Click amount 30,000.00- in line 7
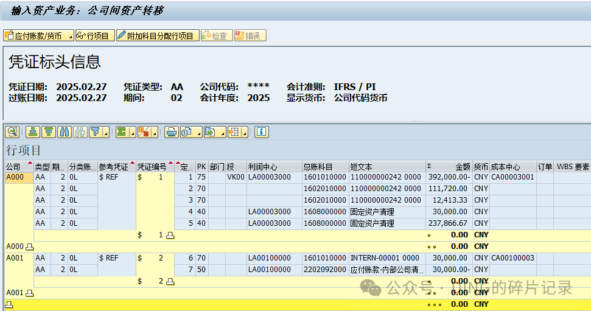Image resolution: width=591 pixels, height=311 pixels. point(449,270)
